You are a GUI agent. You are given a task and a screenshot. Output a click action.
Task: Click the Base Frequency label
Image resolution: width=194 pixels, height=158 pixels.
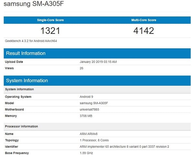click(17, 153)
